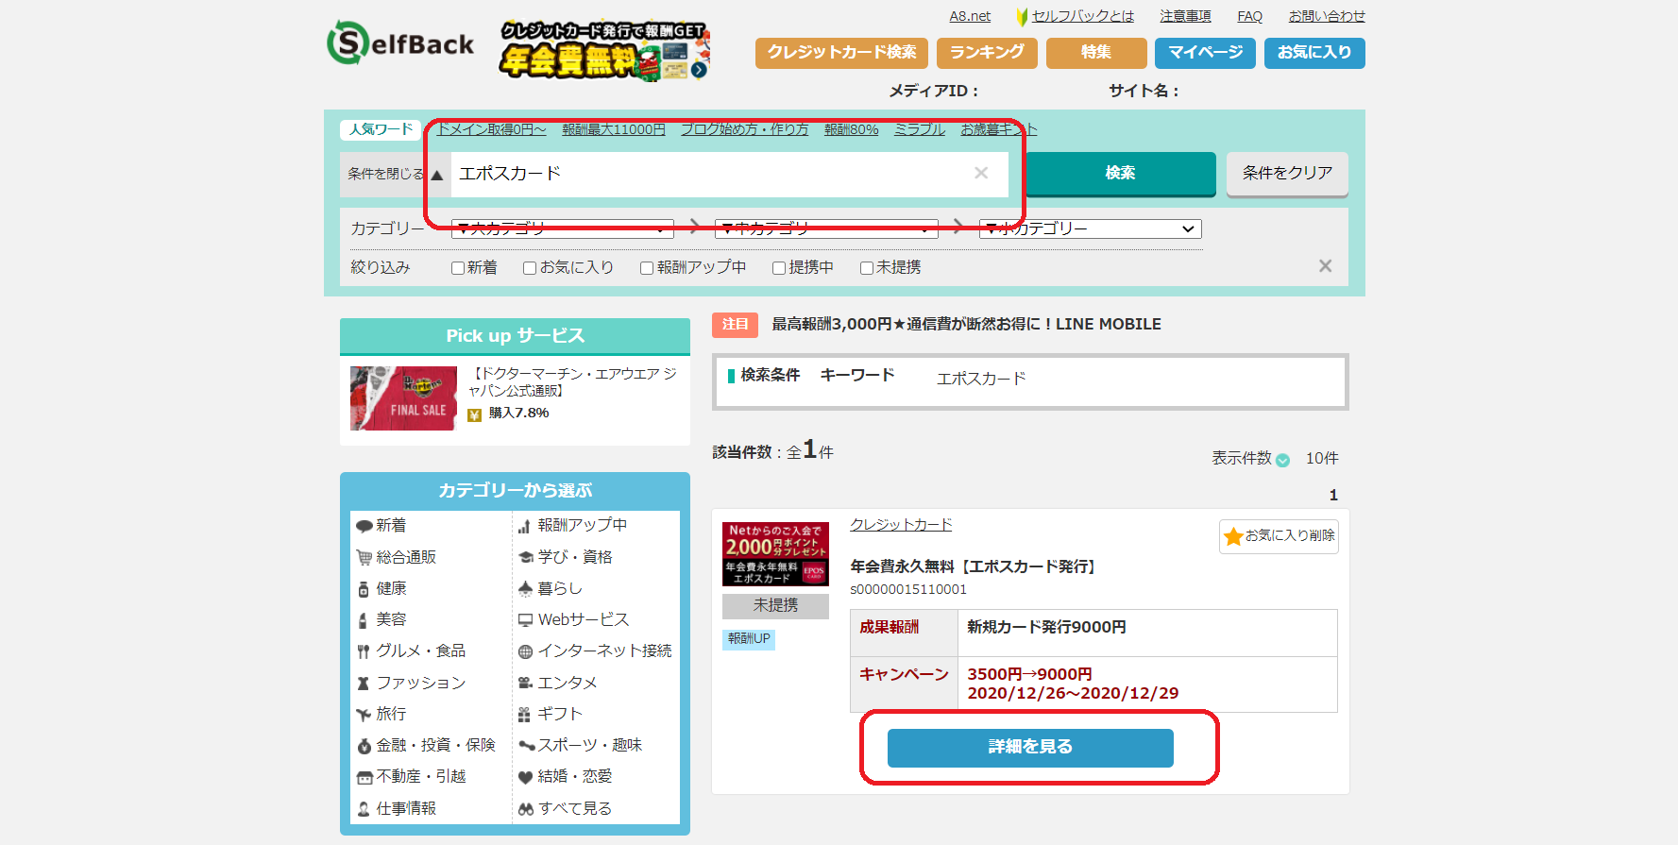Click the 報酬最大11000円 popular word link
The image size is (1678, 845).
click(614, 129)
